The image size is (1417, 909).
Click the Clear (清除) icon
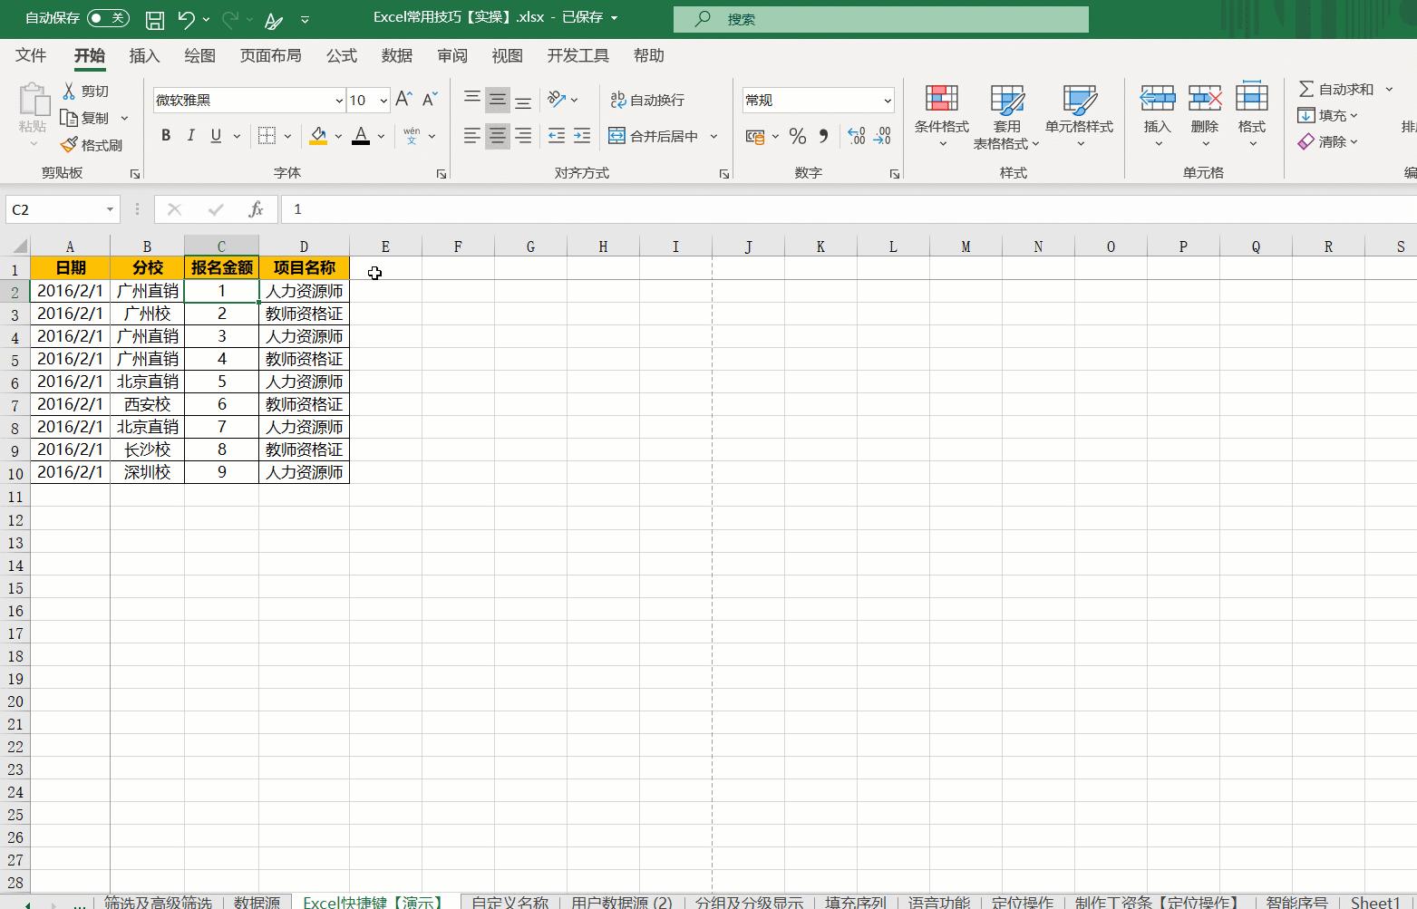point(1305,141)
